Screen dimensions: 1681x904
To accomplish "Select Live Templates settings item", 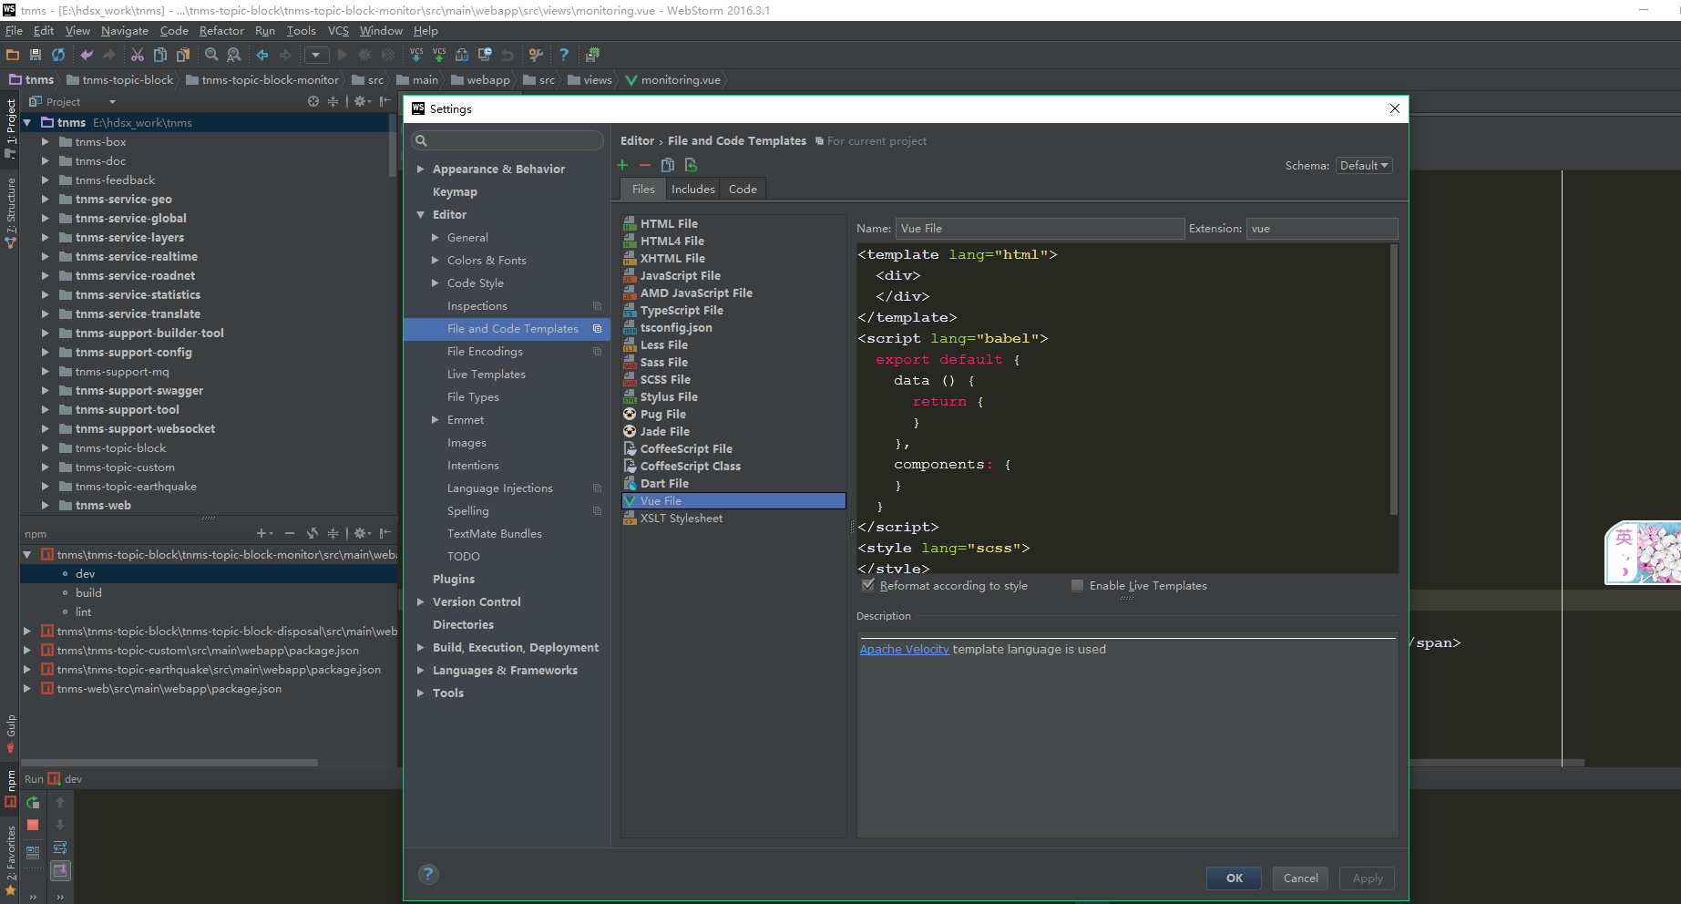I will point(486,375).
